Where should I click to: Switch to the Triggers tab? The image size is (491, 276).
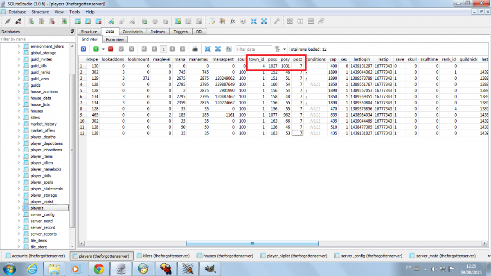coord(180,31)
